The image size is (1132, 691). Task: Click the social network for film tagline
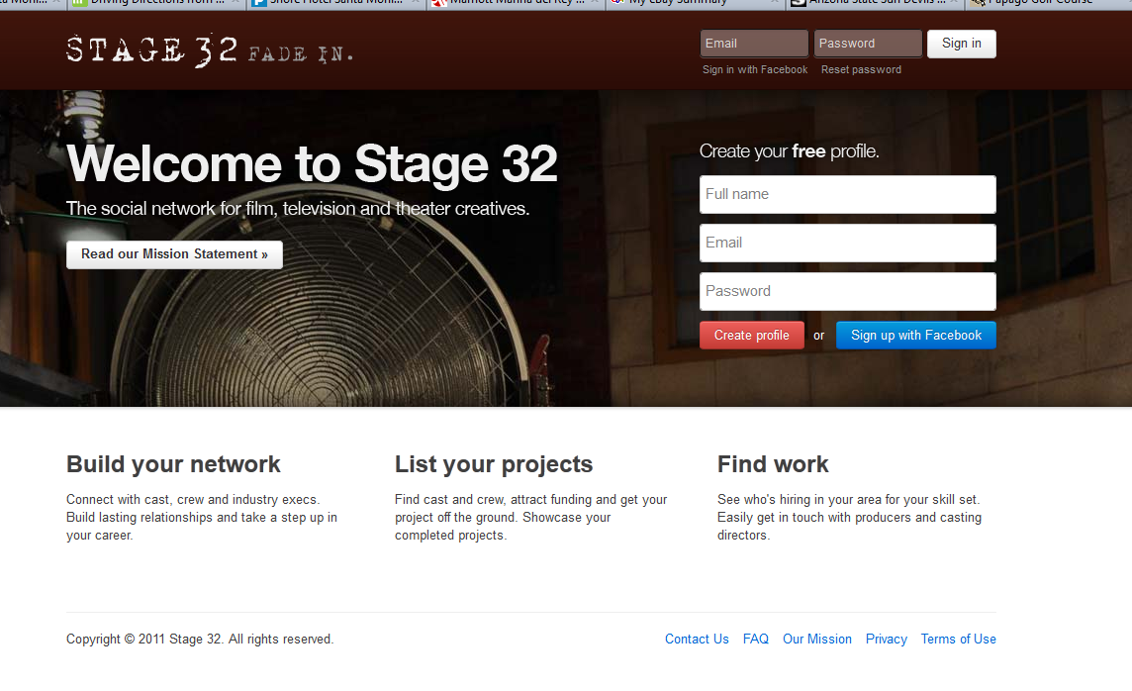point(298,209)
